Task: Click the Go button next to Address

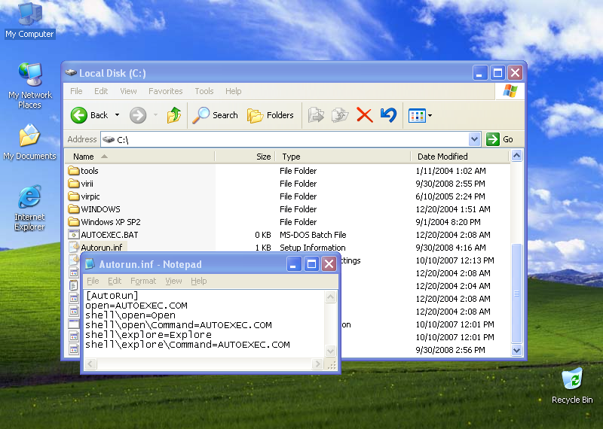Action: 500,139
